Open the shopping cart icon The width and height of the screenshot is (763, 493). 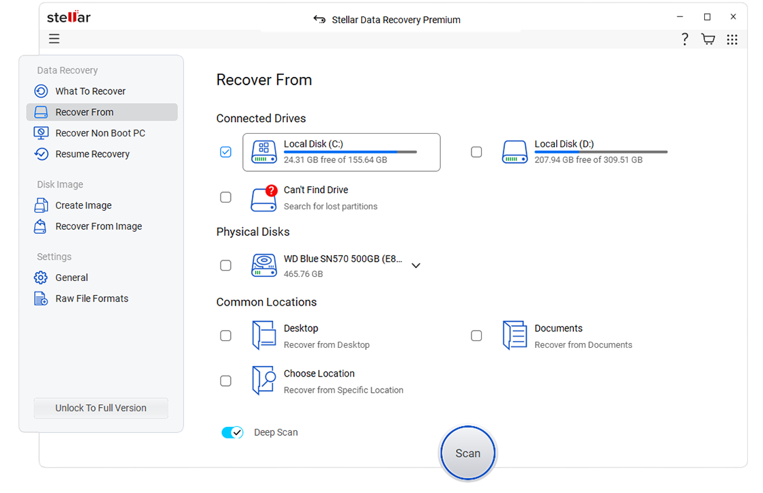[x=708, y=40]
